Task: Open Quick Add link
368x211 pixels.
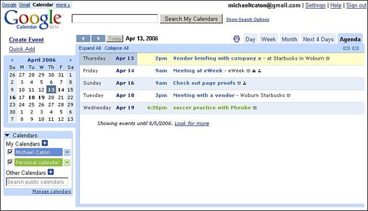Action: coord(22,49)
